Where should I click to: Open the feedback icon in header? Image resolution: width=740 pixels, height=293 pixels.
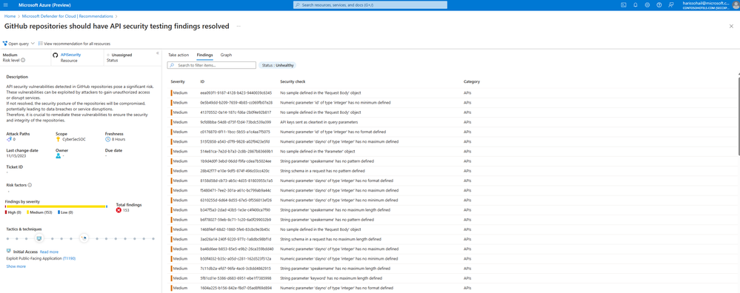click(671, 4)
